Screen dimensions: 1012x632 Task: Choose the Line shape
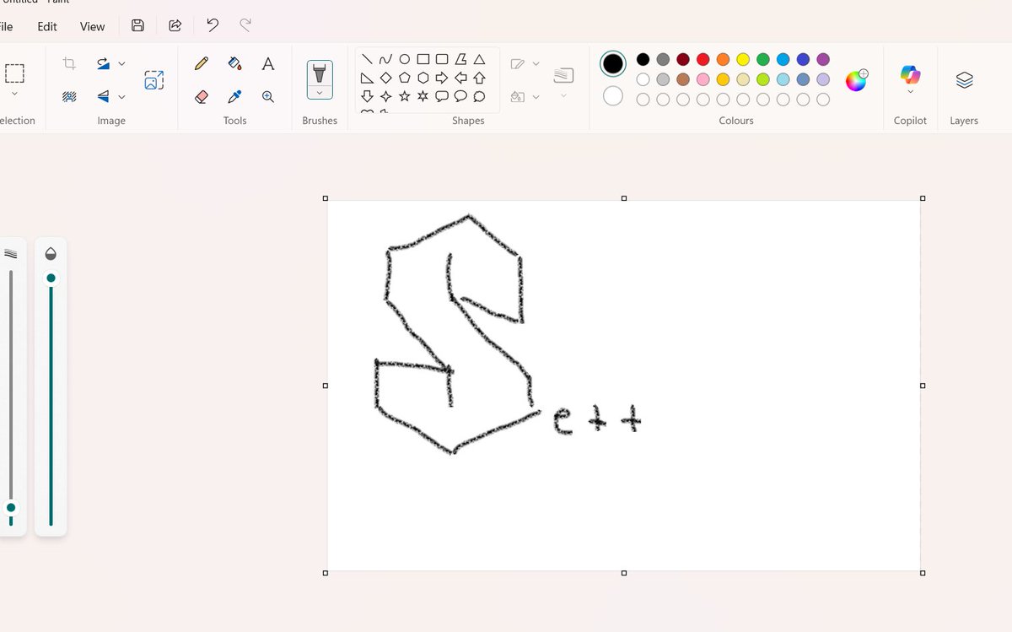tap(367, 59)
